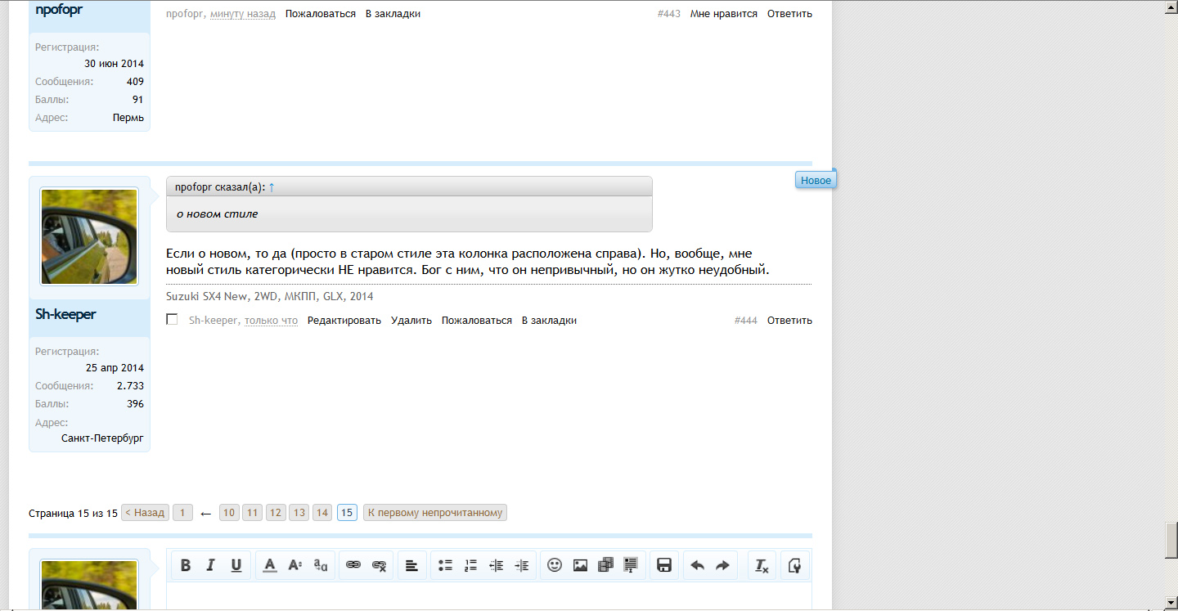Tick the checkbox on post #444
The image size is (1178, 611).
172,320
